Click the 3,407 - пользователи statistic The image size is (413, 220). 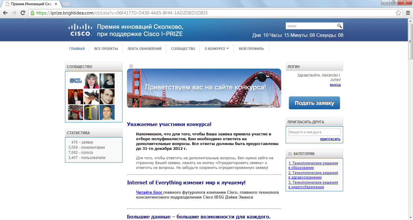click(87, 158)
